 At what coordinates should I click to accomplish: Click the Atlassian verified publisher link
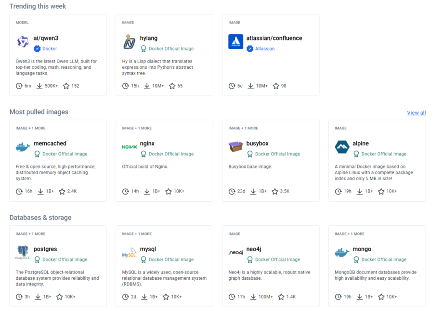coord(265,49)
